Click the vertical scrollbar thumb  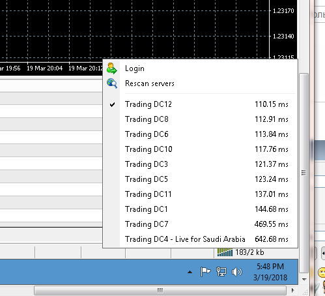pos(304,173)
